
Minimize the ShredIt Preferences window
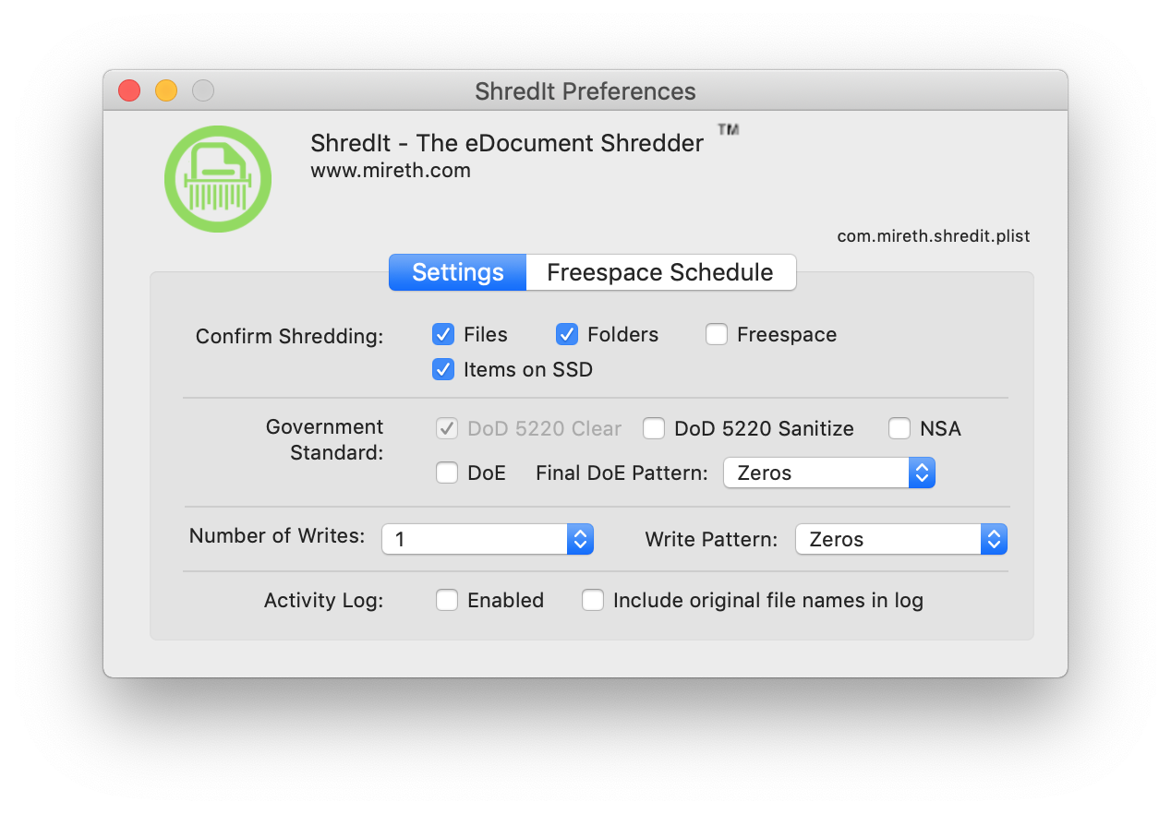[166, 90]
